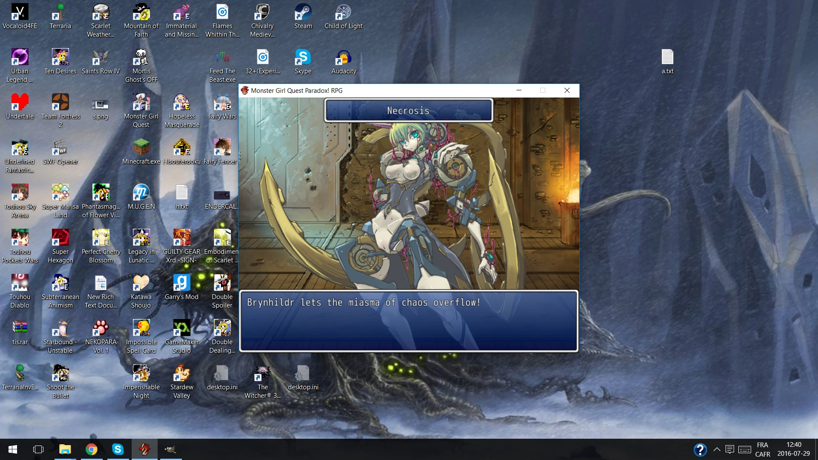This screenshot has width=818, height=460.
Task: Click the taskbar clock showing 12:40
Action: [x=793, y=449]
